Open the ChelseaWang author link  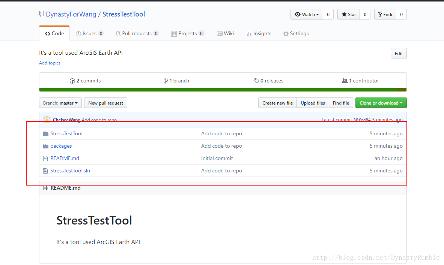pyautogui.click(x=66, y=120)
